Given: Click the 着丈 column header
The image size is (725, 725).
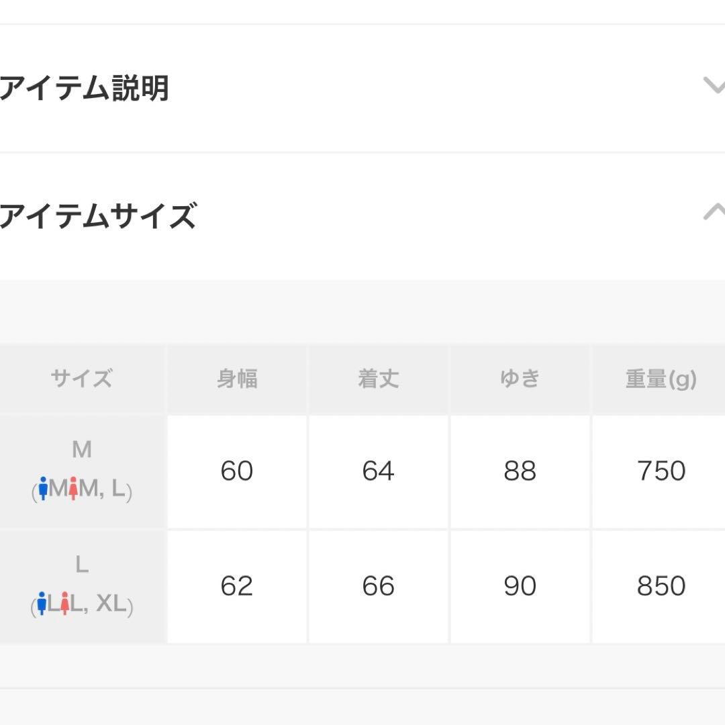Looking at the screenshot, I should [x=378, y=378].
